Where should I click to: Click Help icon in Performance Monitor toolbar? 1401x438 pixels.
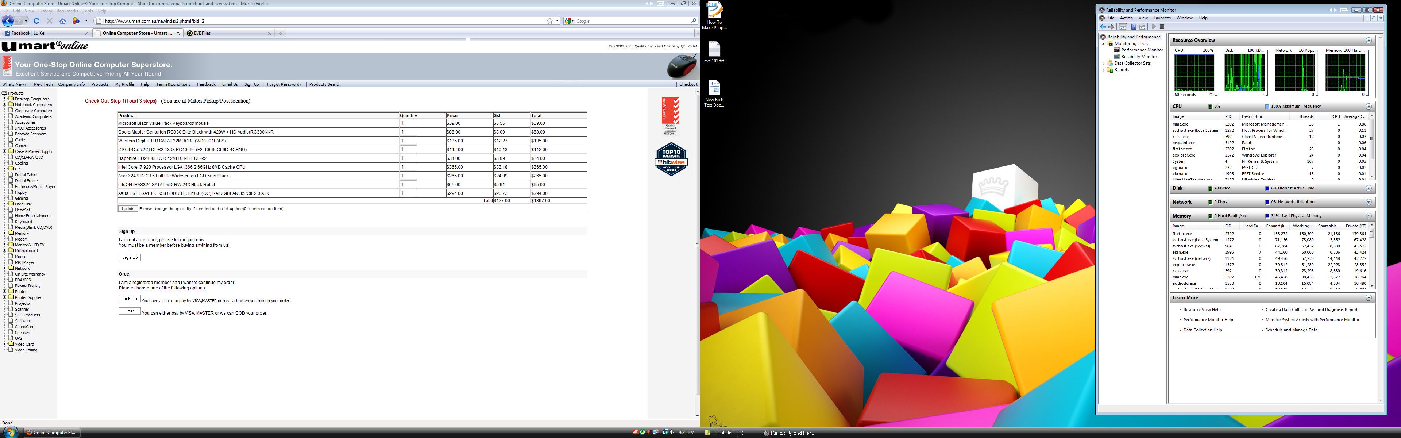coord(1134,27)
